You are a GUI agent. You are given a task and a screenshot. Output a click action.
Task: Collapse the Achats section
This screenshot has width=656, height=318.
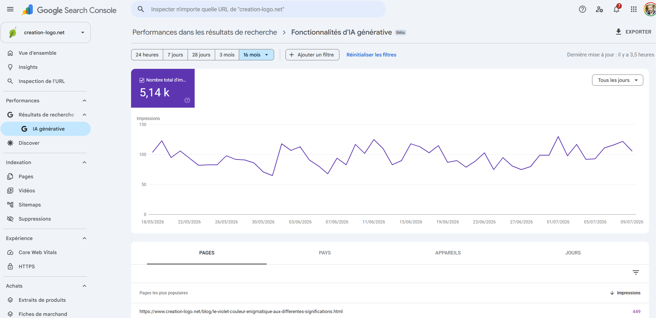click(84, 286)
